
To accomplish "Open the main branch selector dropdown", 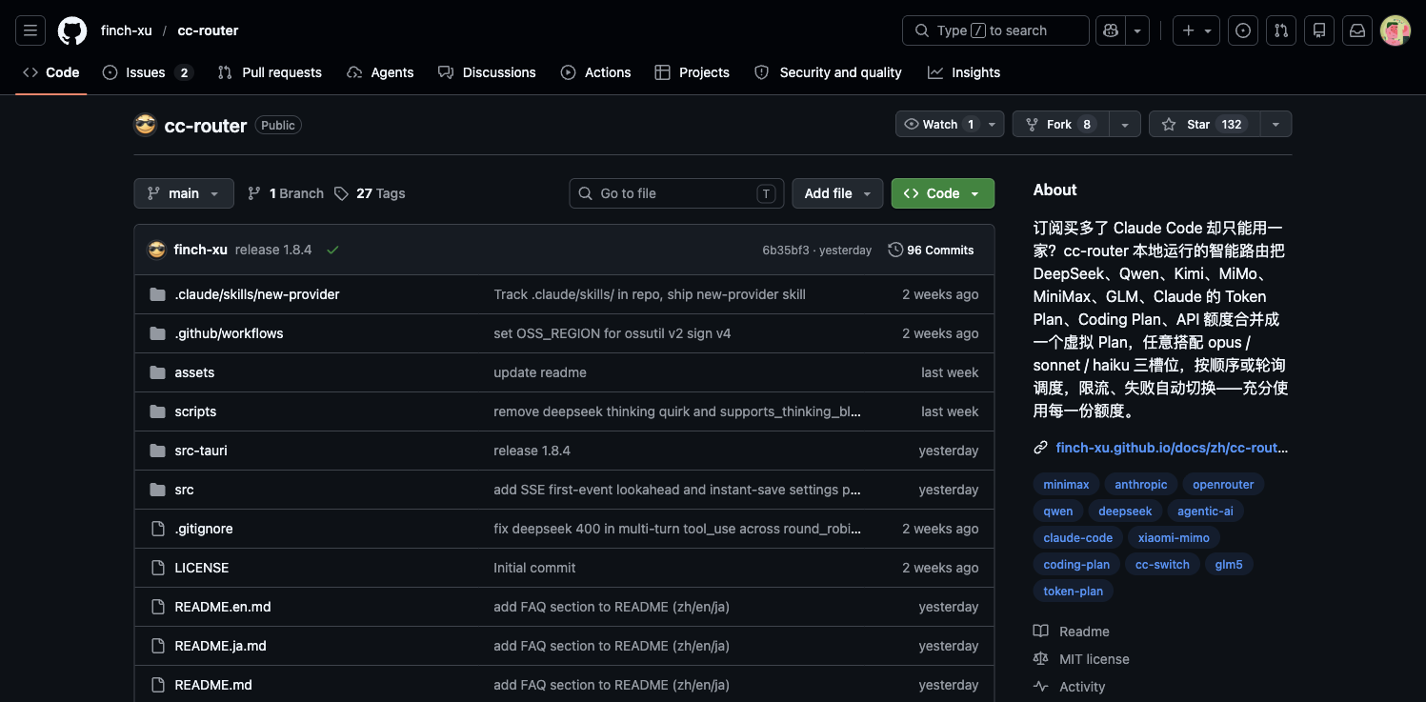I will click(184, 193).
